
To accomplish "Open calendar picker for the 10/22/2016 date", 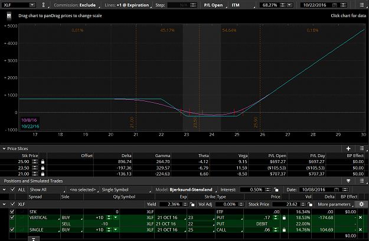I will click(335, 5).
